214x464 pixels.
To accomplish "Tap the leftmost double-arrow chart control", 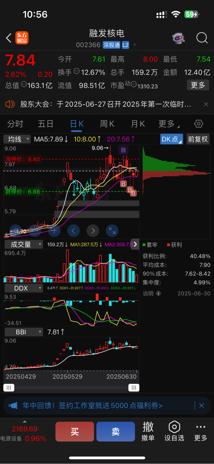I will 16,231.
